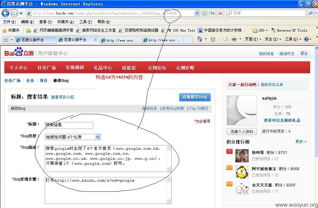Click the RSS feeds icon

[x=213, y=39]
